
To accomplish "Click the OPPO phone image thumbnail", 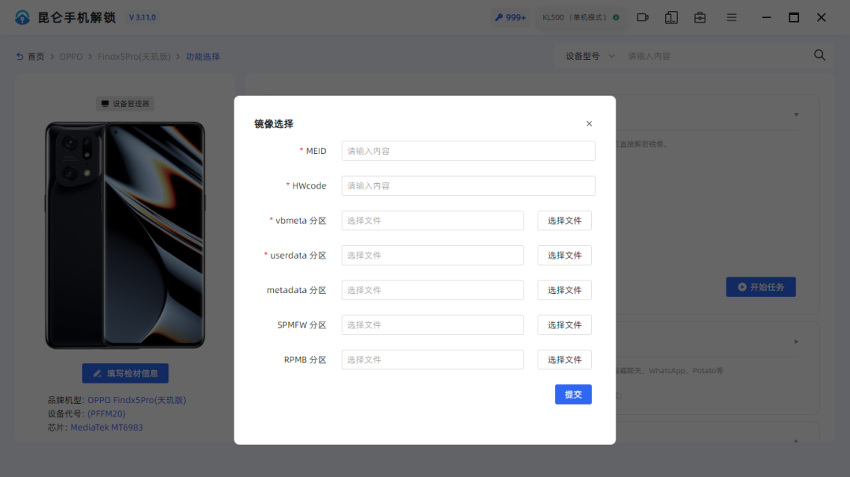I will (125, 235).
